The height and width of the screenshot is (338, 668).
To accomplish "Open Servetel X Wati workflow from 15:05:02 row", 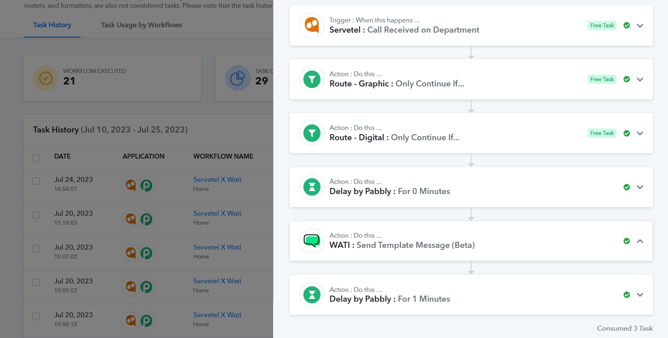I will point(217,281).
